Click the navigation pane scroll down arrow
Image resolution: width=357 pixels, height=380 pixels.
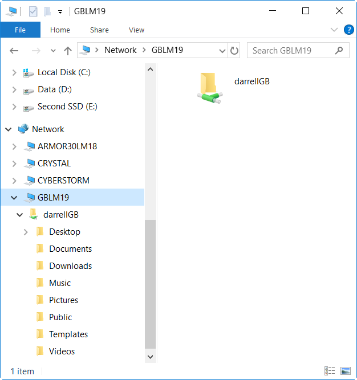[x=151, y=357]
